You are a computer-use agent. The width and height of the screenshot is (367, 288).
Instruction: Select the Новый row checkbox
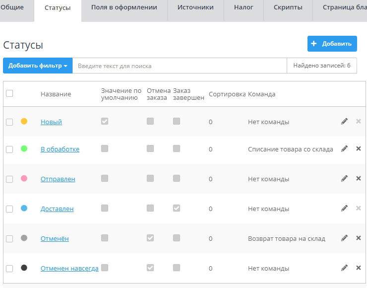coord(9,122)
